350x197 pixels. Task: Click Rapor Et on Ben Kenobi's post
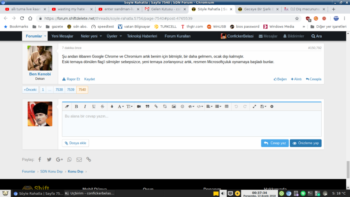tap(71, 79)
